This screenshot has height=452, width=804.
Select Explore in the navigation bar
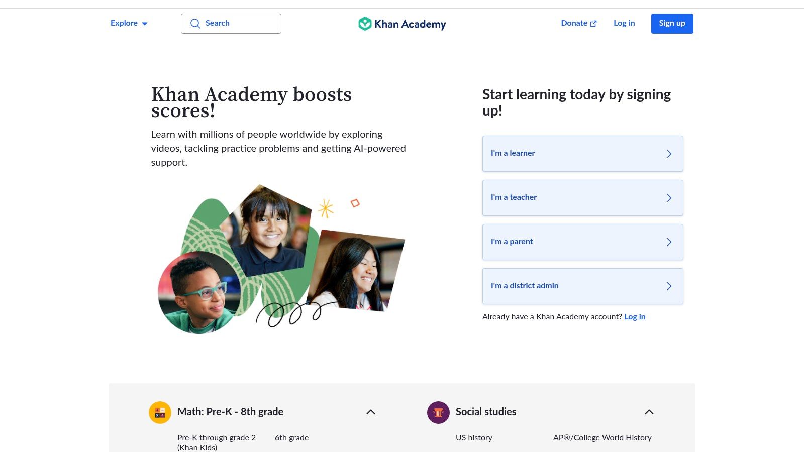tap(124, 23)
